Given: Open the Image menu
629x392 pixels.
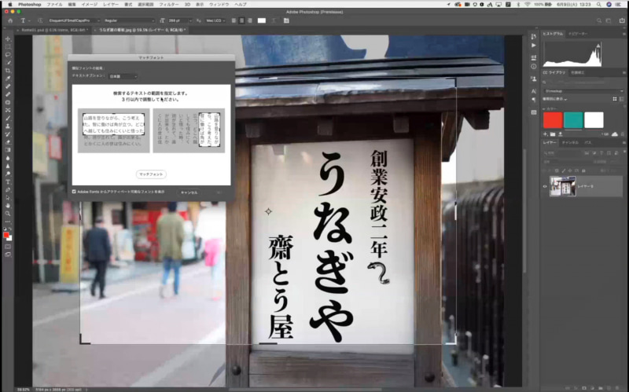Looking at the screenshot, I should pos(90,5).
